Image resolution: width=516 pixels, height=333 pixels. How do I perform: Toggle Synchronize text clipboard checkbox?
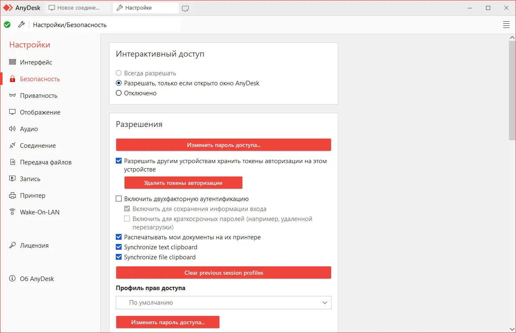[119, 247]
